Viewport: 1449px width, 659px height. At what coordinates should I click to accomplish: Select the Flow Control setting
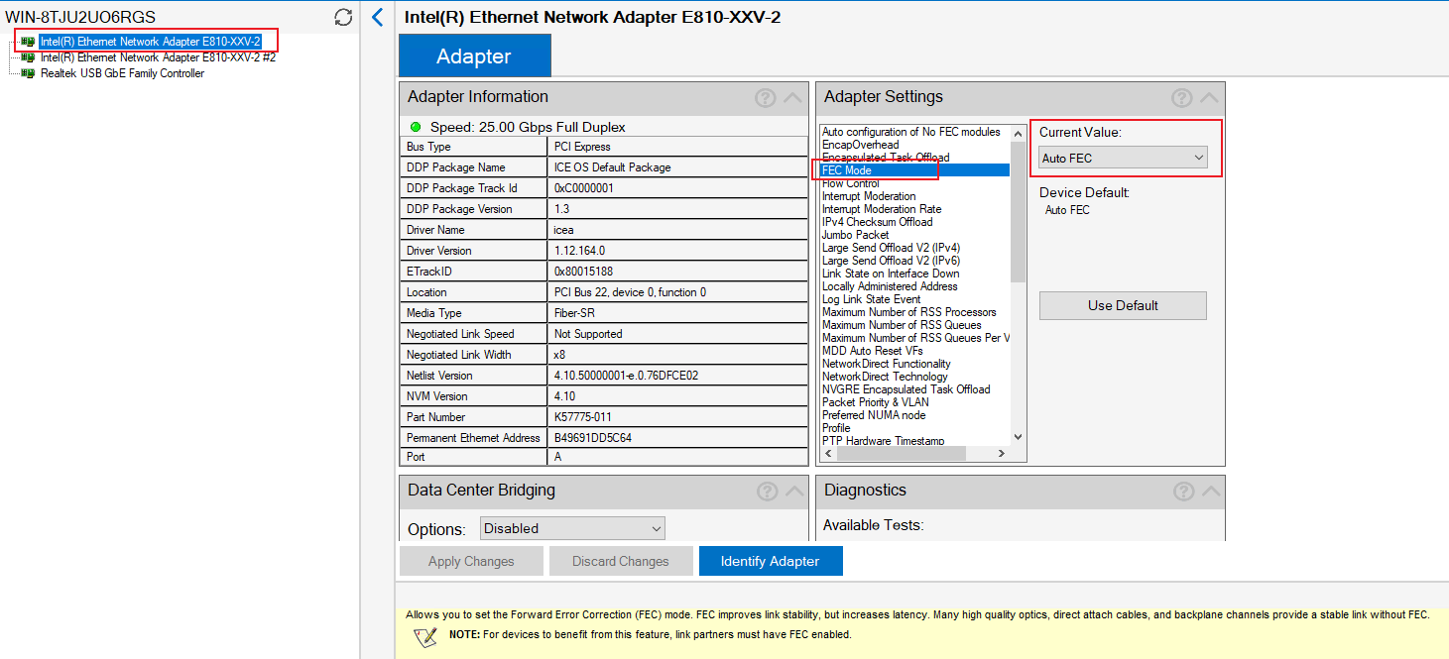tap(851, 183)
